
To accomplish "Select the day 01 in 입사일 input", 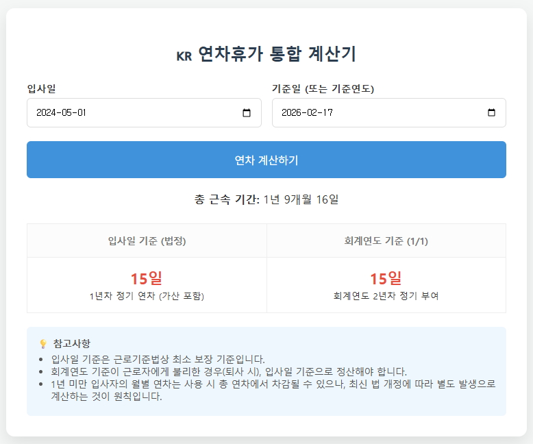I will (82, 113).
